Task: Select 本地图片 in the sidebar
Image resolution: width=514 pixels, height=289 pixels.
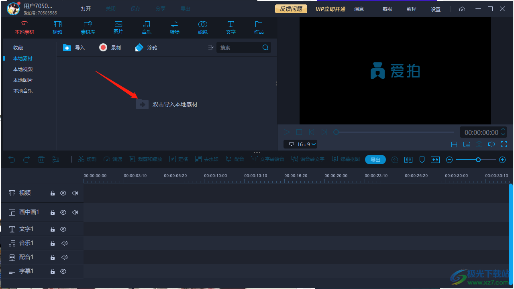Action: pyautogui.click(x=23, y=80)
